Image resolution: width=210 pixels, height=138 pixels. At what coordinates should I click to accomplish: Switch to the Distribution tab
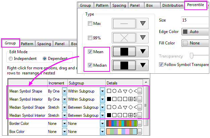tap(172, 5)
